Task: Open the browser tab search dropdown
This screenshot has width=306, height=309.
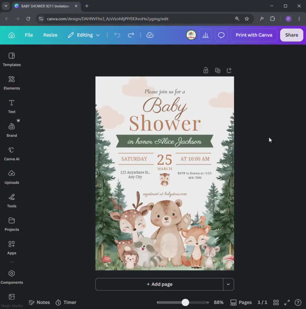Action: pos(6,6)
